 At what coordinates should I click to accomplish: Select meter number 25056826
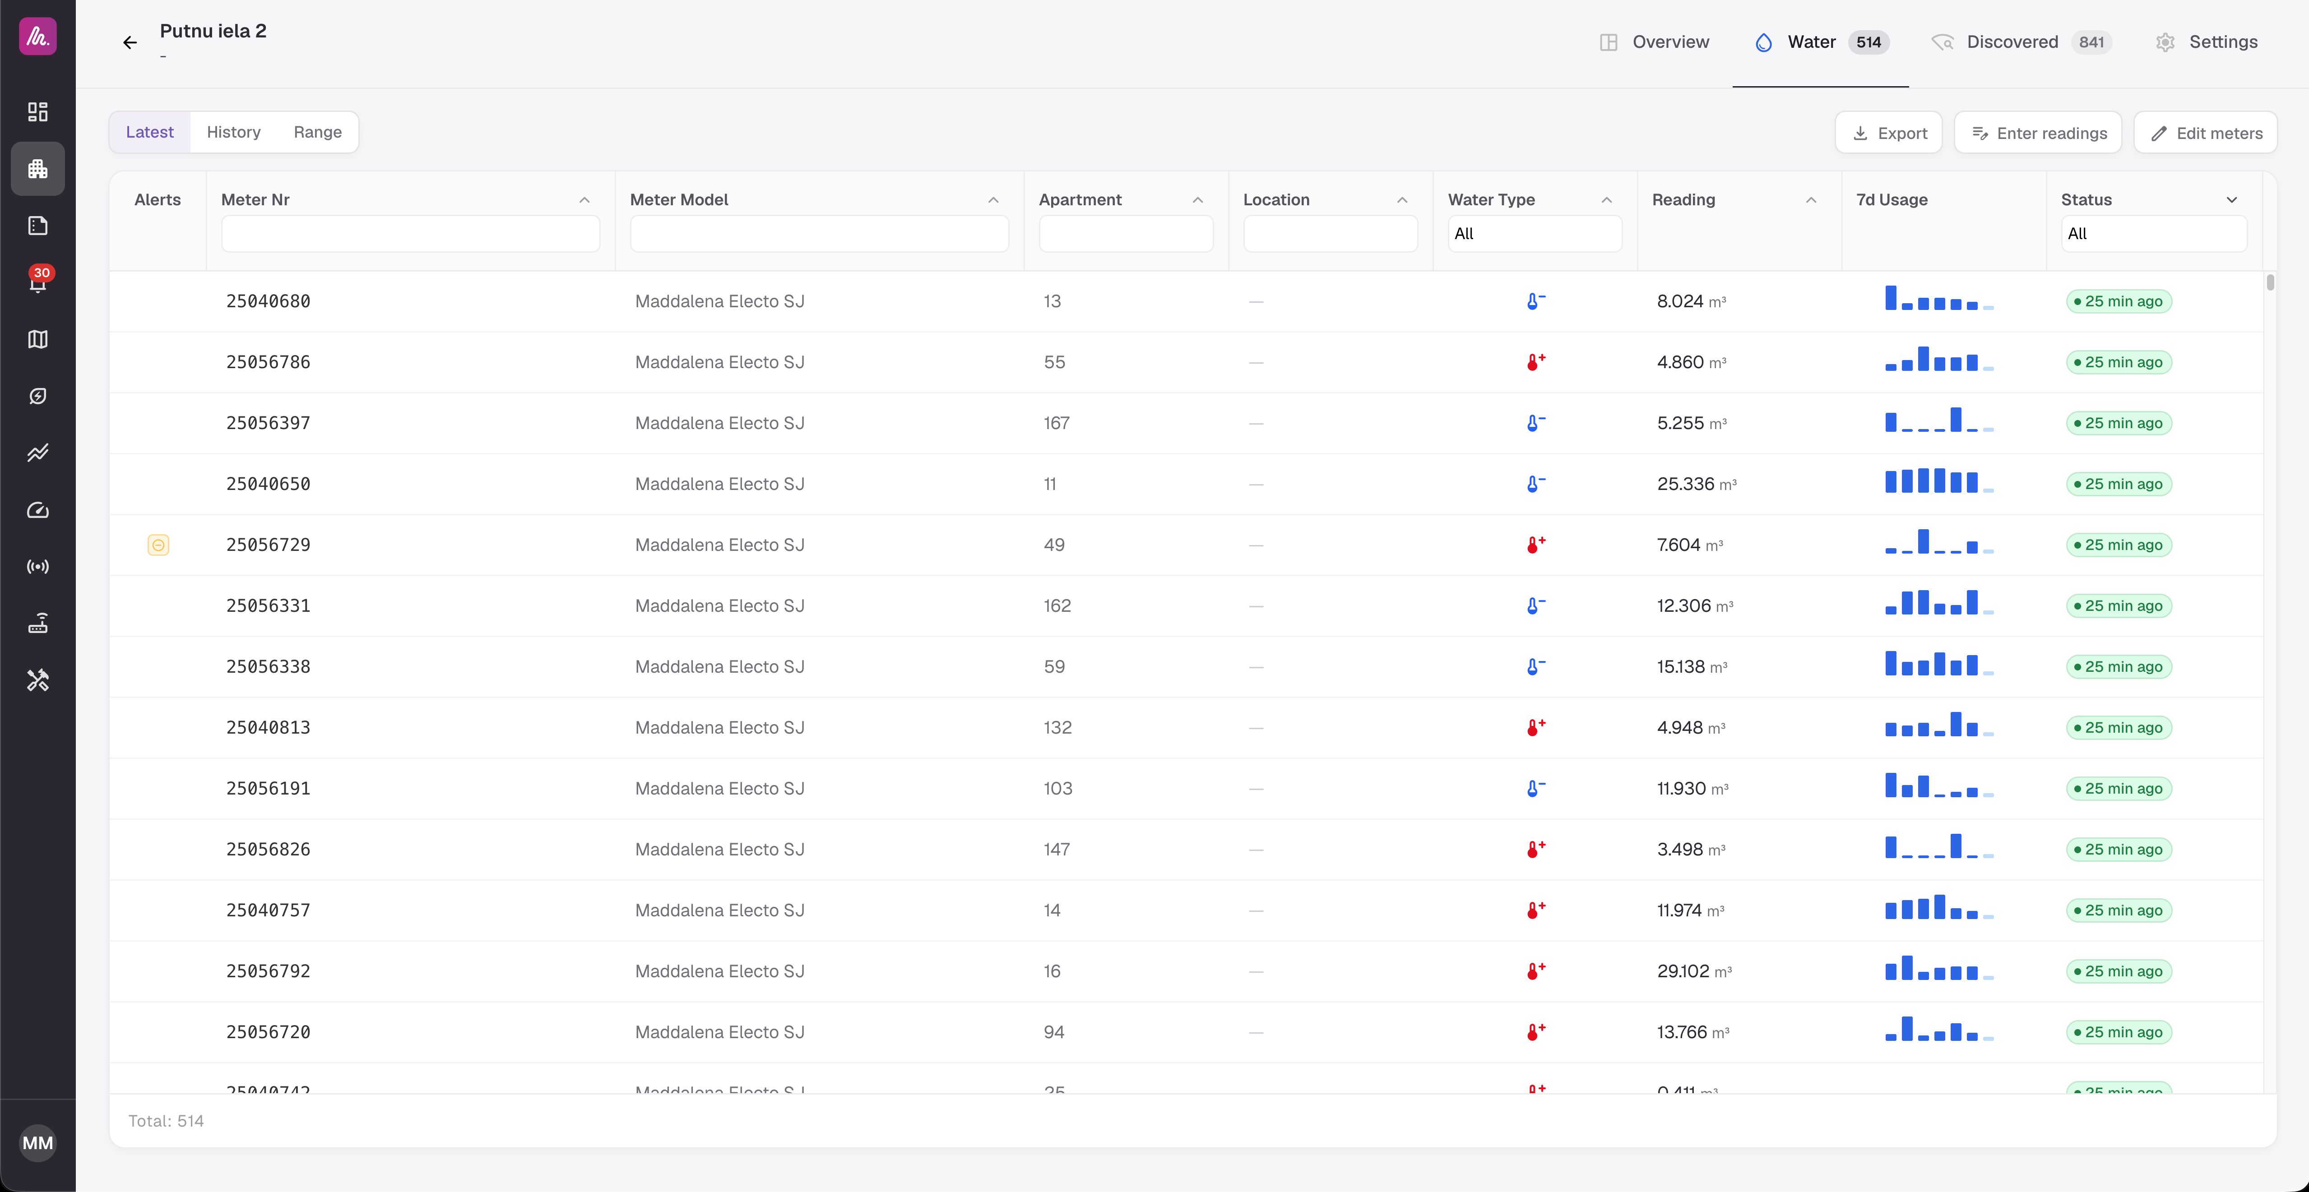pyautogui.click(x=268, y=850)
